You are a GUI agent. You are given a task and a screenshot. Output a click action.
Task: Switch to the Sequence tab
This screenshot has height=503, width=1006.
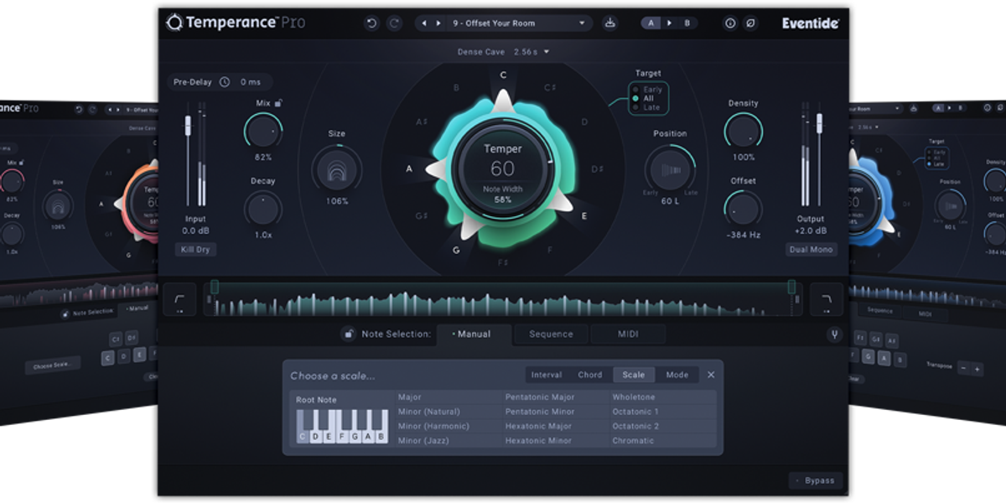tap(549, 334)
